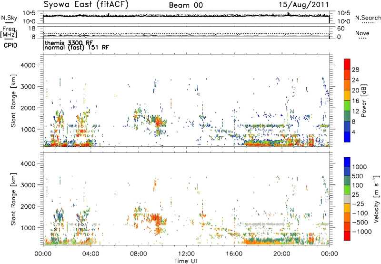381x264 pixels.
Task: Click the yellow segment of the Power color bar
Action: (347, 95)
